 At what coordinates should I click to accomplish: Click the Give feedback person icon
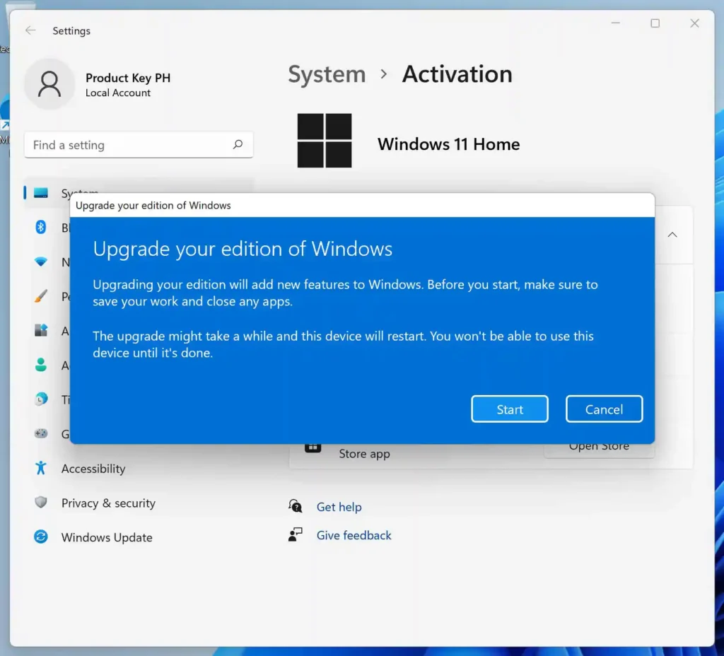tap(295, 534)
